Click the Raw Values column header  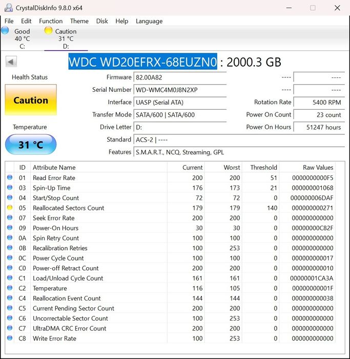click(307, 167)
